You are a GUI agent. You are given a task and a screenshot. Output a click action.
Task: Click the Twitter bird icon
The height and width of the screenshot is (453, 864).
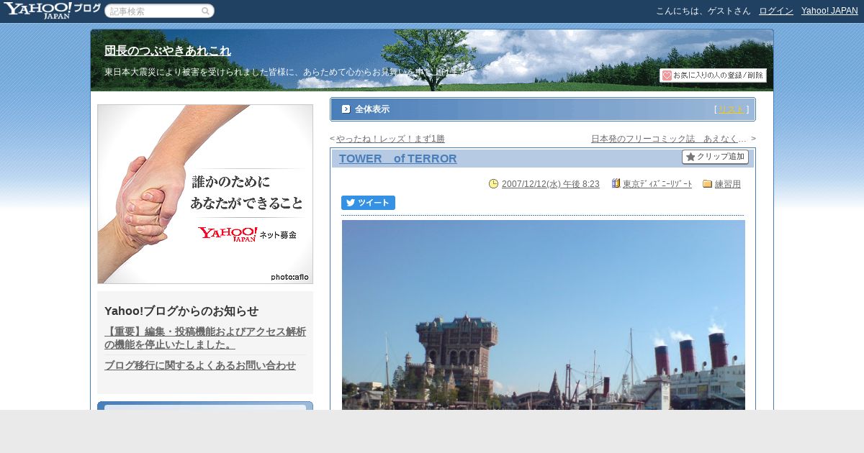coord(351,203)
